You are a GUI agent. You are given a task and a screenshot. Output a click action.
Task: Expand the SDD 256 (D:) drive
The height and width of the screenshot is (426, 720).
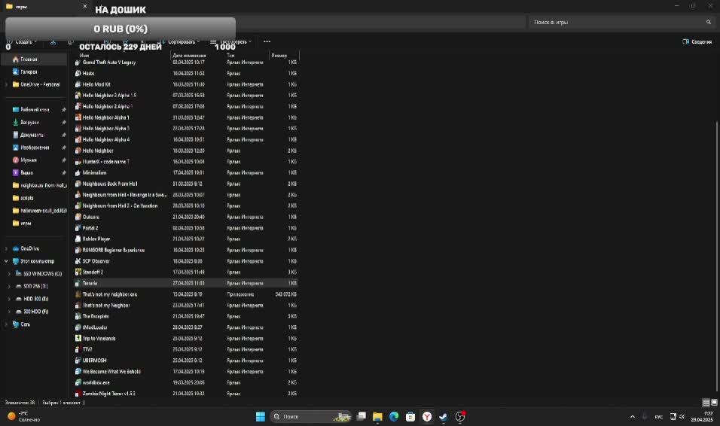(9, 286)
